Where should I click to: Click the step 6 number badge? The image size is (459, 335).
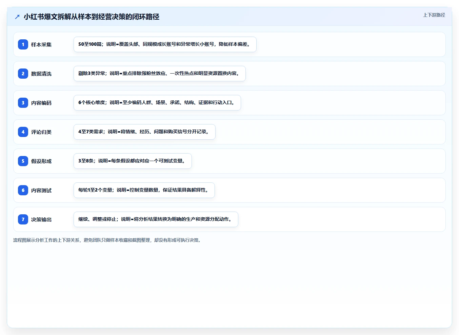23,190
